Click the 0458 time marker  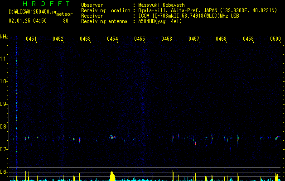[x=221, y=39]
